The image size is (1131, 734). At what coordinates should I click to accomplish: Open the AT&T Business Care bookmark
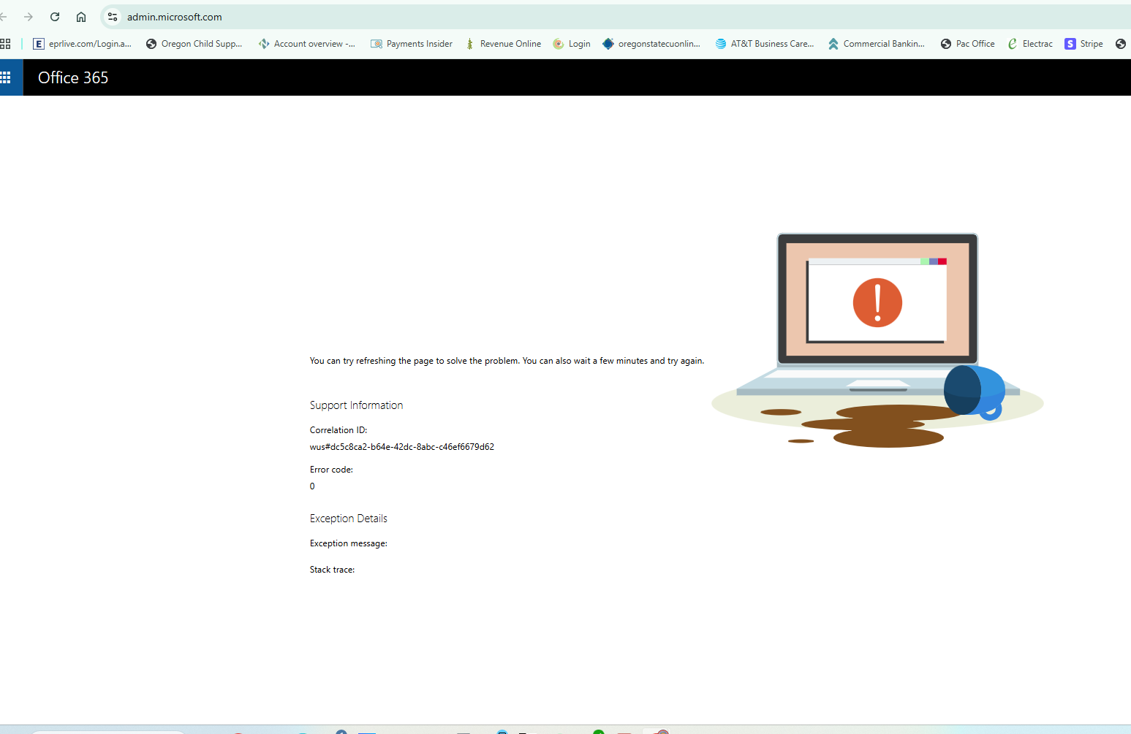765,44
